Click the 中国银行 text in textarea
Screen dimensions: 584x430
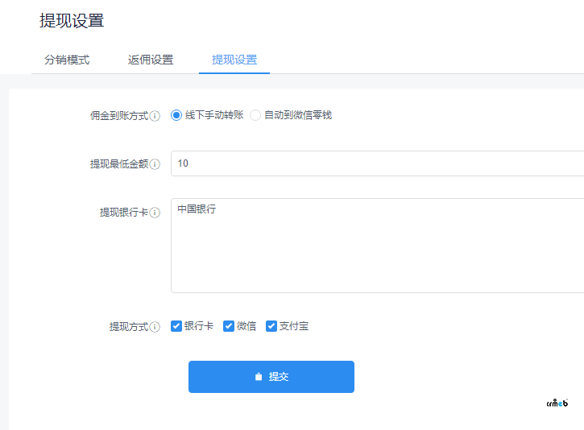pyautogui.click(x=197, y=209)
